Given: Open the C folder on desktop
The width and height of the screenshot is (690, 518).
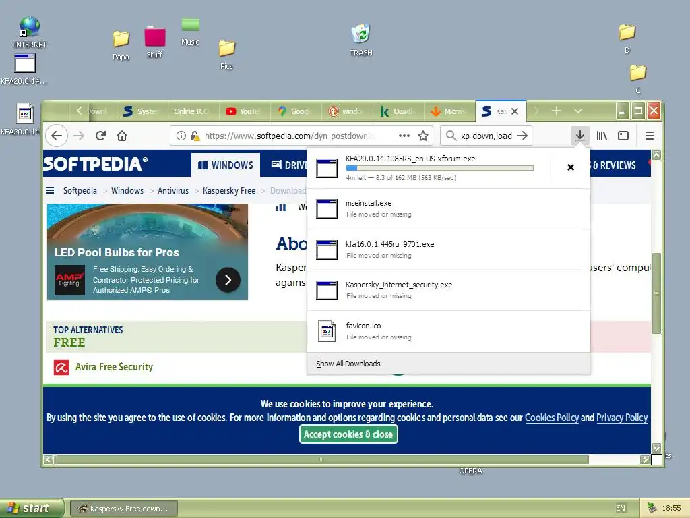Looking at the screenshot, I should [x=637, y=79].
